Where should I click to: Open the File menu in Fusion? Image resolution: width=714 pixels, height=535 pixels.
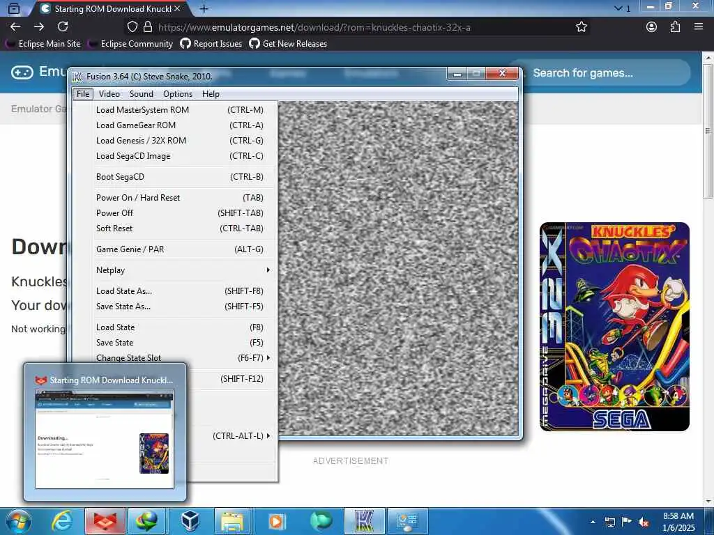pyautogui.click(x=83, y=94)
